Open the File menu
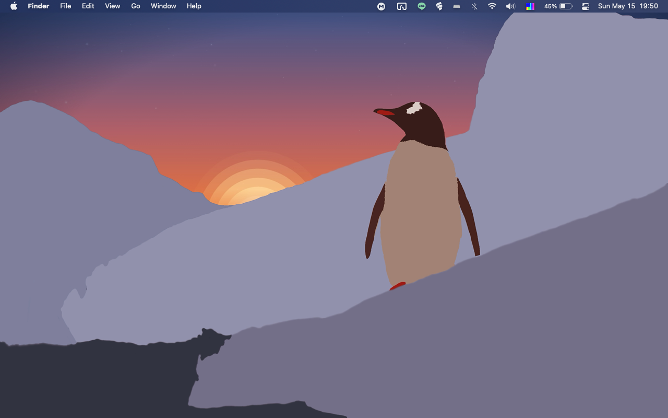The width and height of the screenshot is (668, 418). pyautogui.click(x=65, y=6)
